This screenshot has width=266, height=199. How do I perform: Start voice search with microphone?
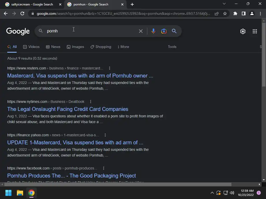point(153,31)
